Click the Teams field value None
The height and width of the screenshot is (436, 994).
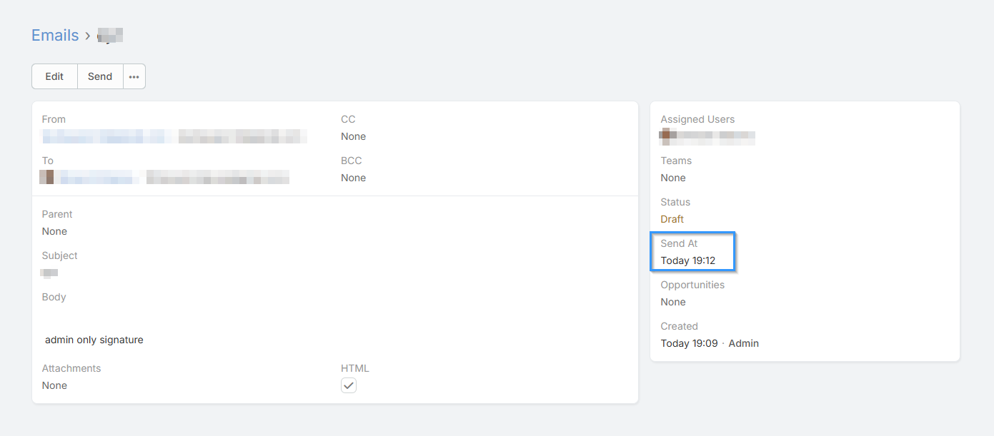672,178
